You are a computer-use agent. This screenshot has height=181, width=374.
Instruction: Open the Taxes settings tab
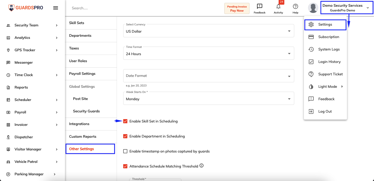(x=91, y=48)
